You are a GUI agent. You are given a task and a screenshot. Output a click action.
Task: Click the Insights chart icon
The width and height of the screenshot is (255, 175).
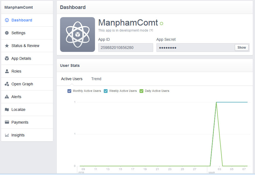coord(7,135)
